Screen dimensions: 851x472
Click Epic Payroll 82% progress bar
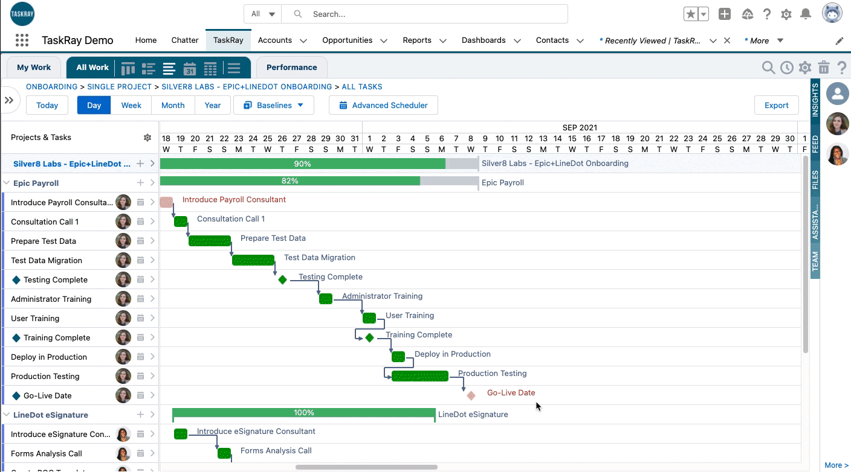tap(319, 181)
